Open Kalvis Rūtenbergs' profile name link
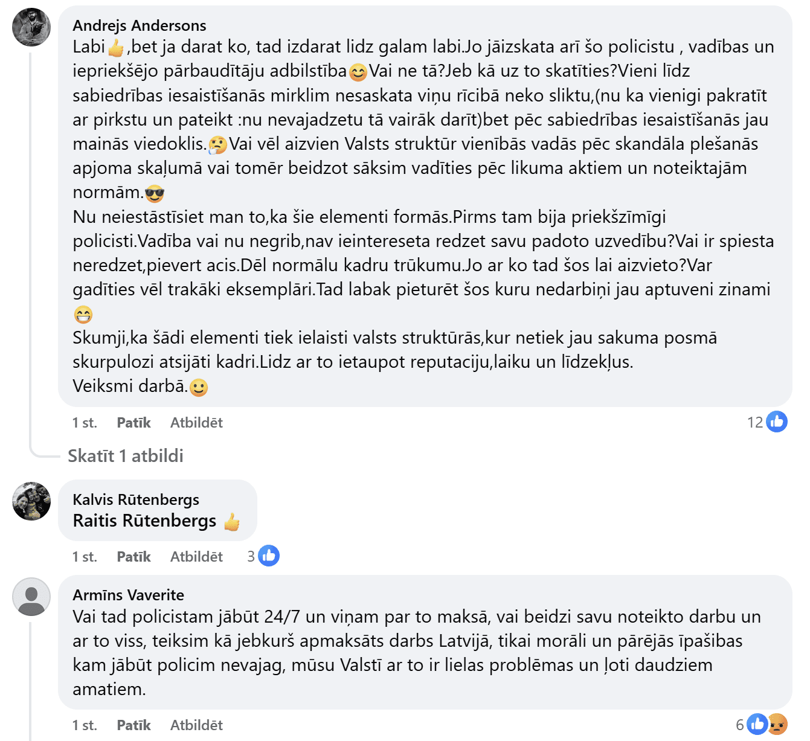The image size is (810, 741). pyautogui.click(x=136, y=499)
